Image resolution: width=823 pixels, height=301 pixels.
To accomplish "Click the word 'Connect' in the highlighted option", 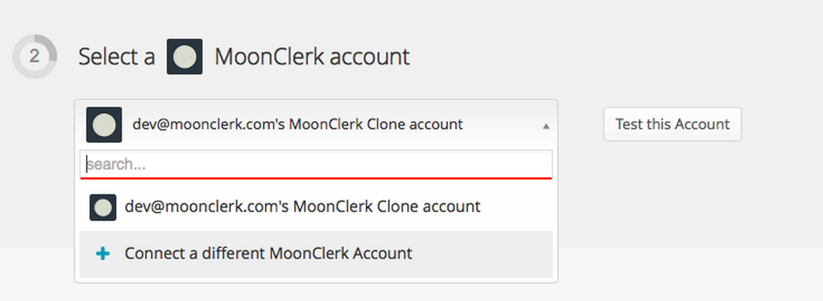I will coord(152,254).
